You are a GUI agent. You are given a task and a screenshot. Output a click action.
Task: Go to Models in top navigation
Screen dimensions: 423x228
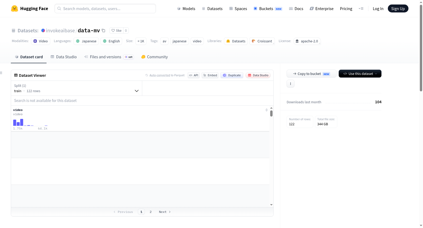coord(186,8)
